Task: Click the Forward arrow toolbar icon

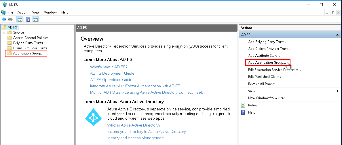Action: (10, 19)
